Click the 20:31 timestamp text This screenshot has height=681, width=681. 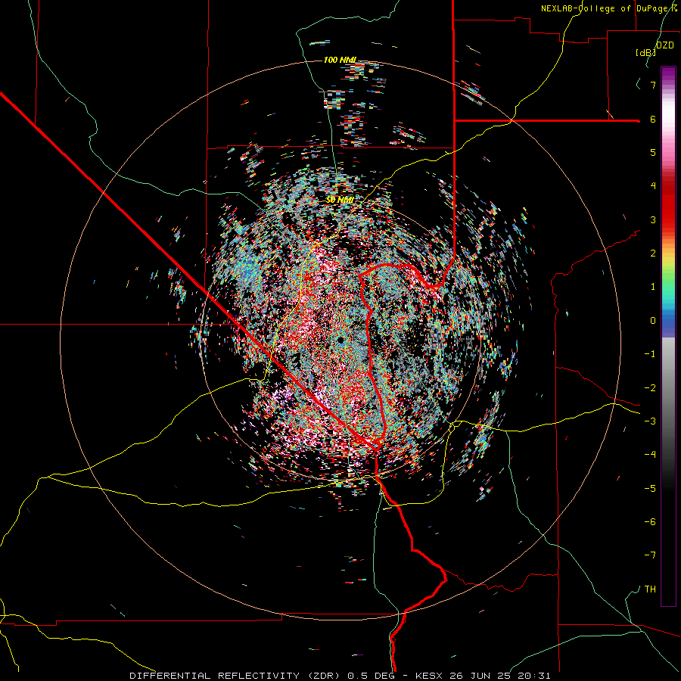[x=534, y=676]
